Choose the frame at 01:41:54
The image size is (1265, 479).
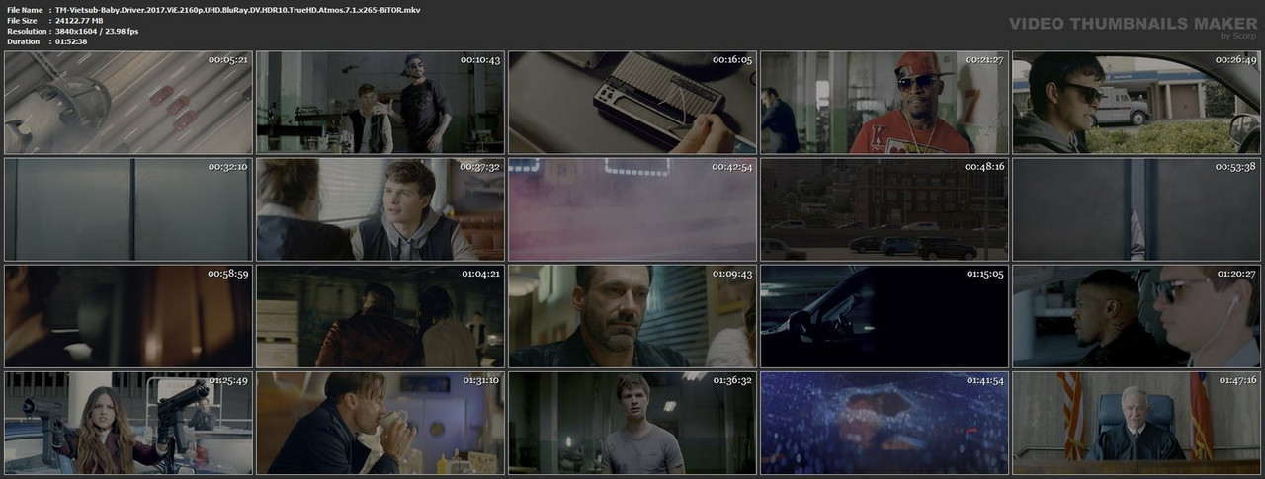click(885, 423)
